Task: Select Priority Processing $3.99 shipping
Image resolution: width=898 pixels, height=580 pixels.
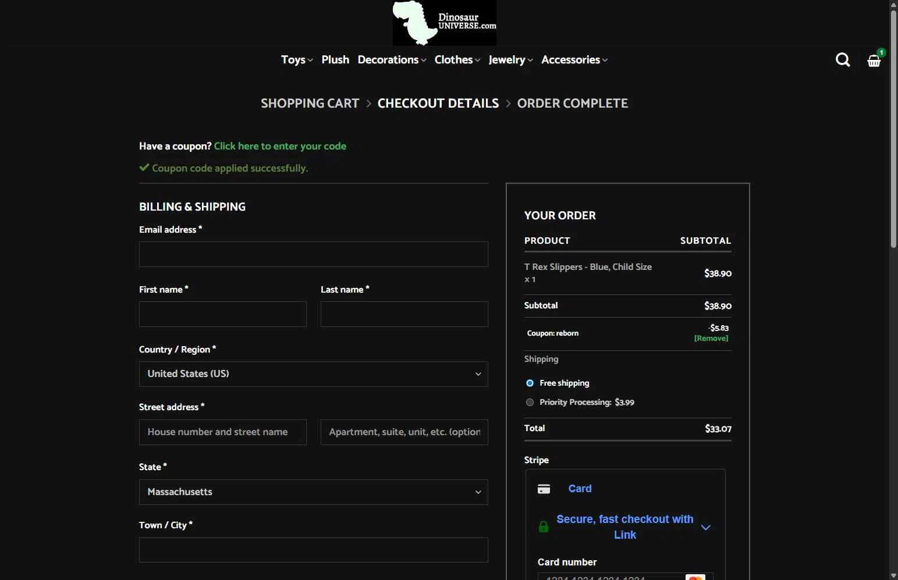Action: pyautogui.click(x=530, y=402)
